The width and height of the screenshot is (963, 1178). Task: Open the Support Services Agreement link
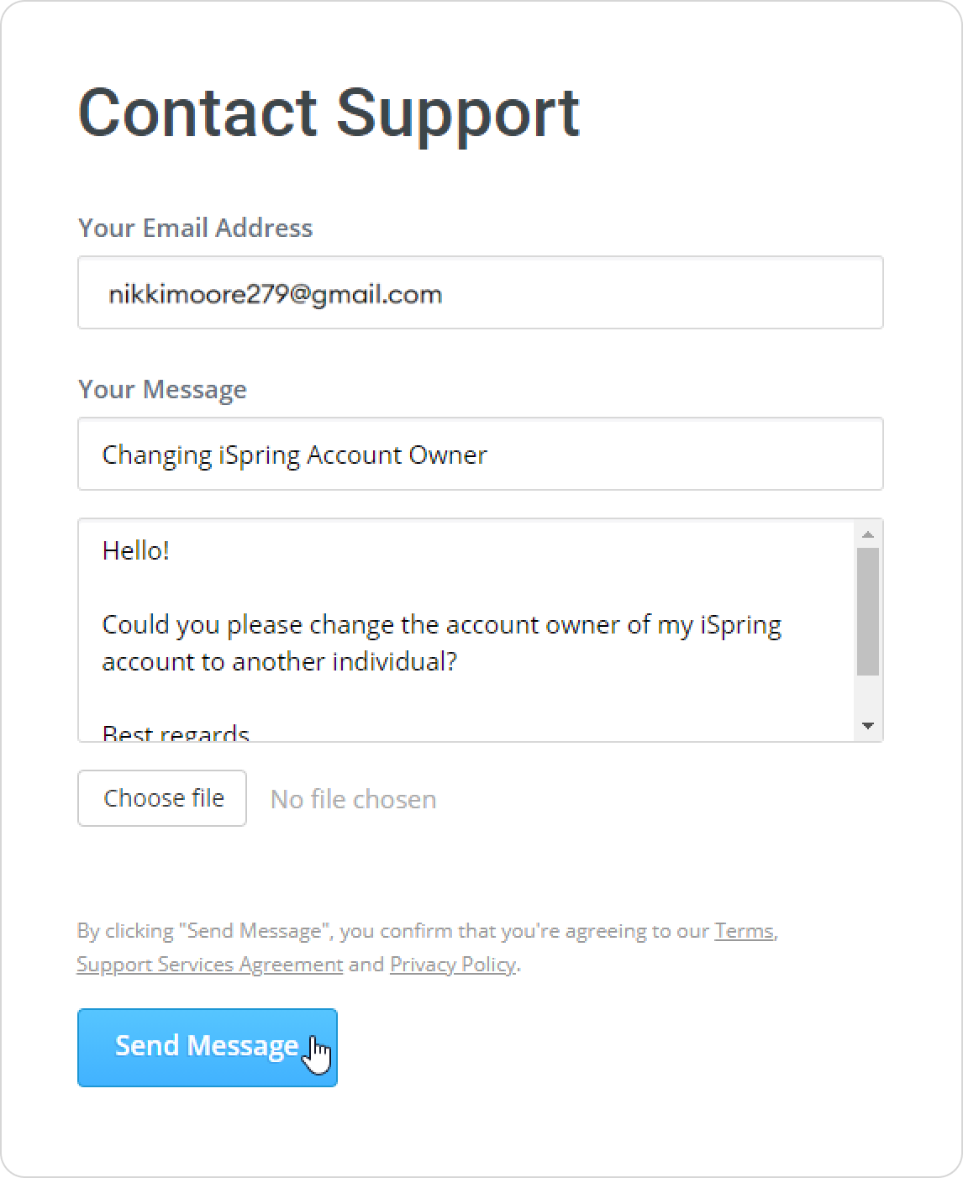coord(209,964)
